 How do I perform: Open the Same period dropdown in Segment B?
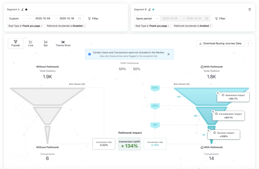[x=147, y=19]
